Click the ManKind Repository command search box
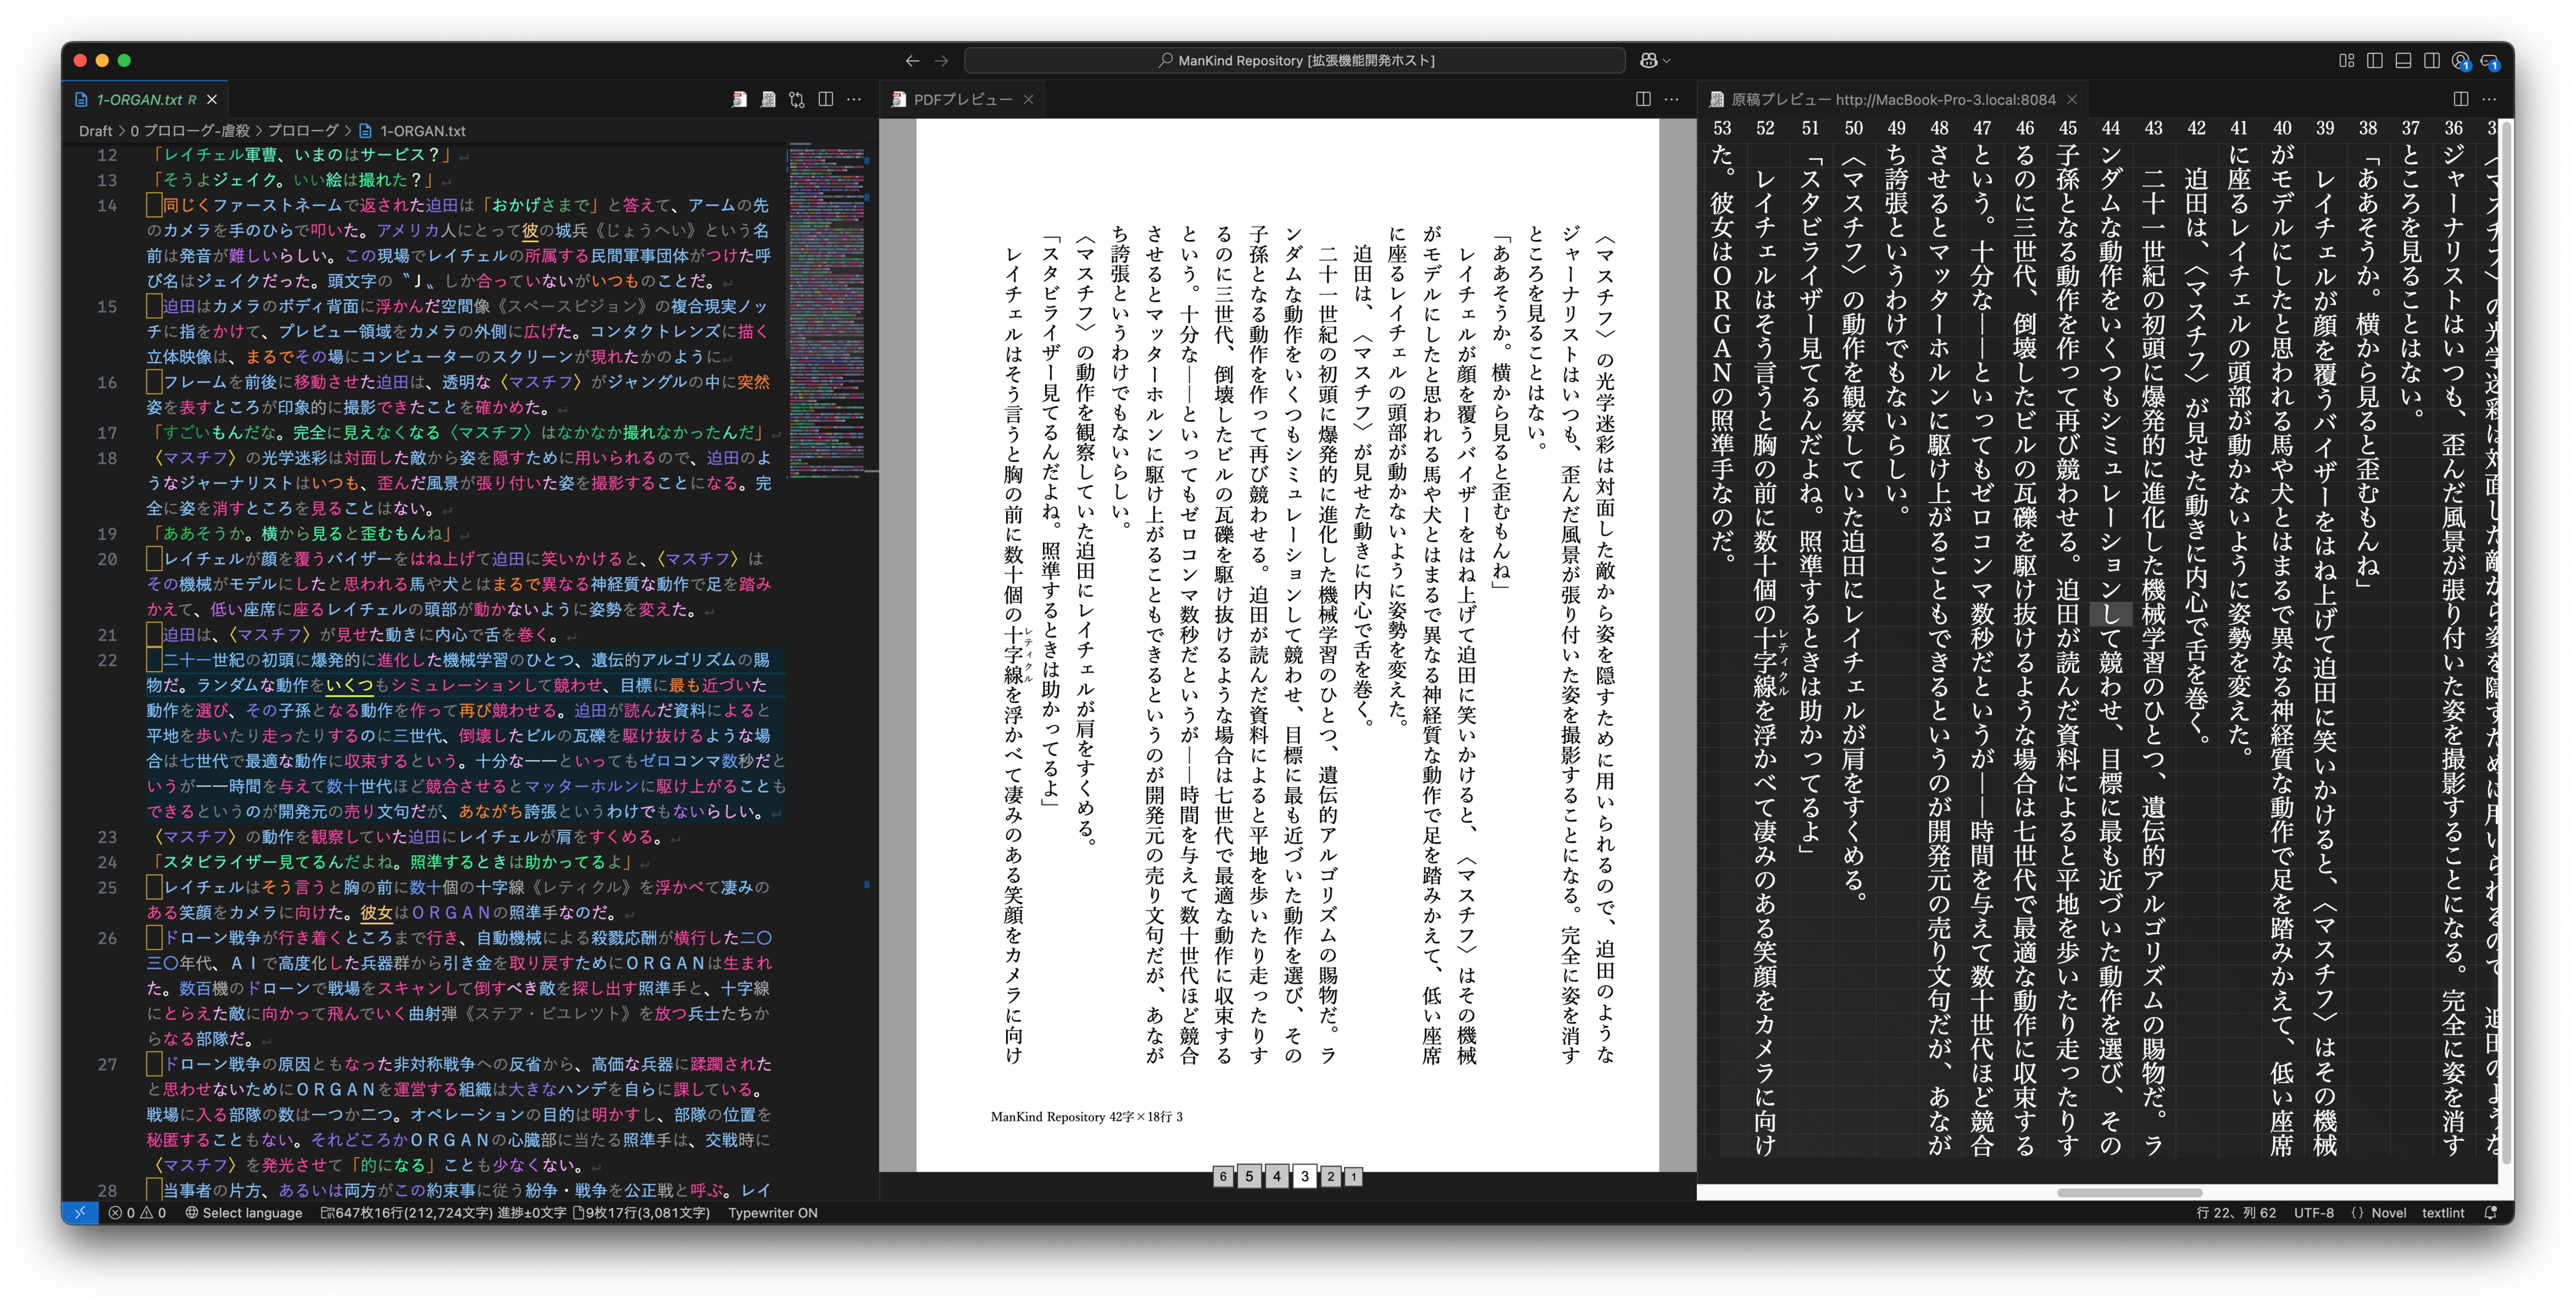 (x=1295, y=61)
